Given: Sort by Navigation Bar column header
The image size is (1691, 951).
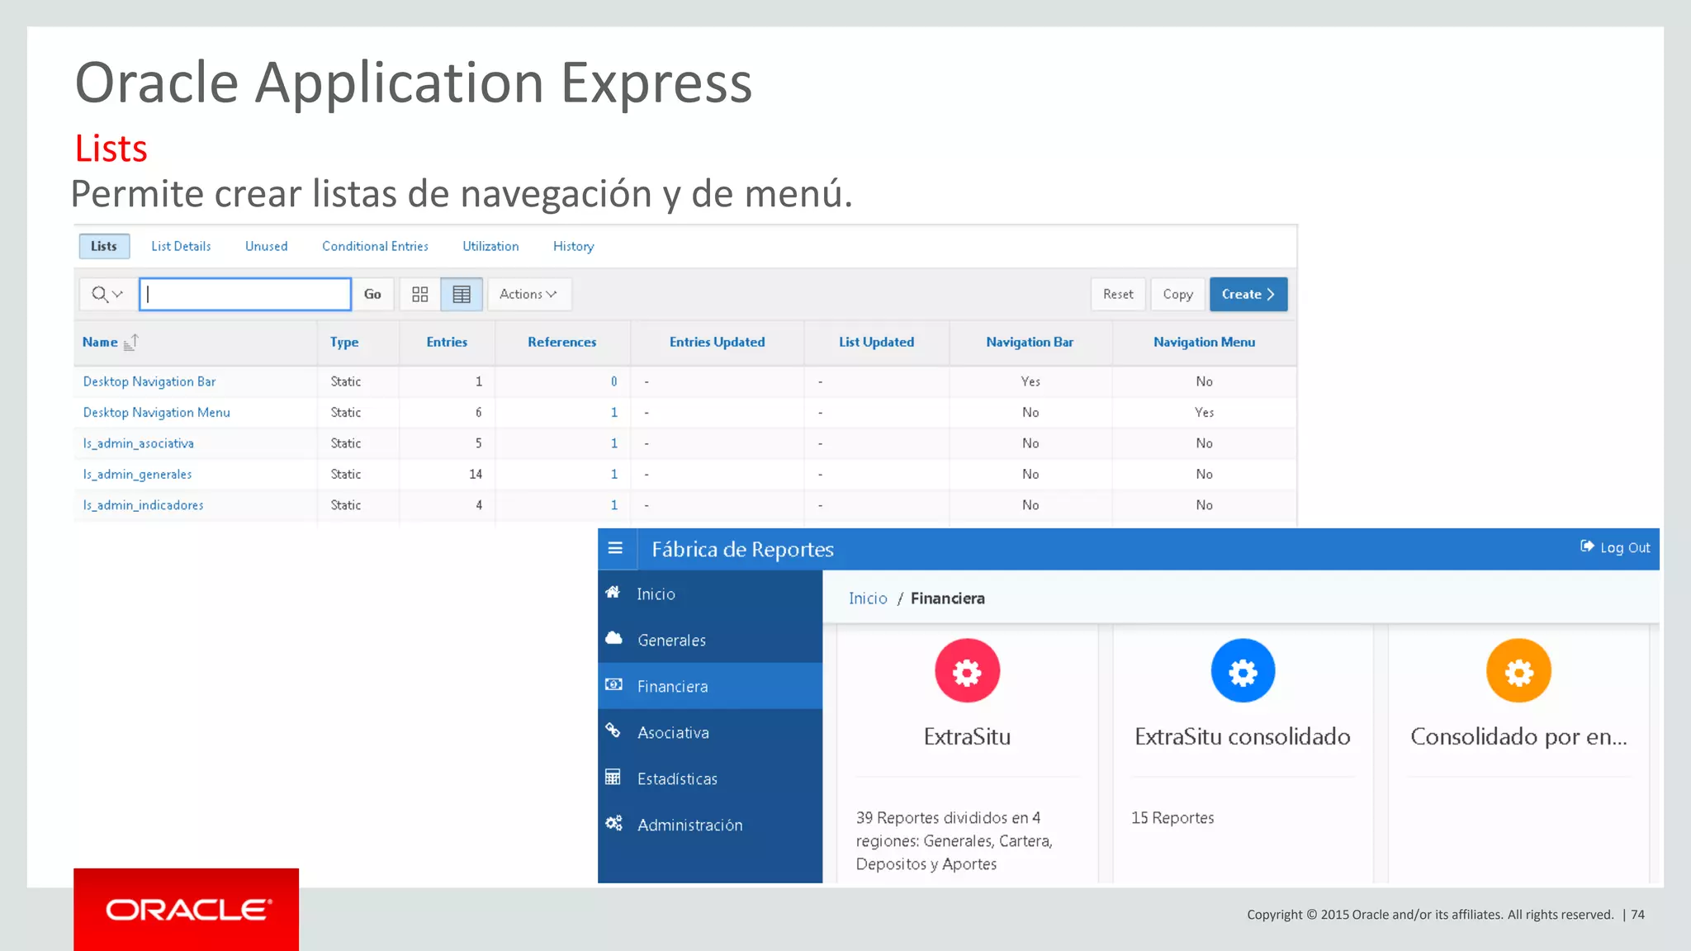Looking at the screenshot, I should pos(1030,342).
